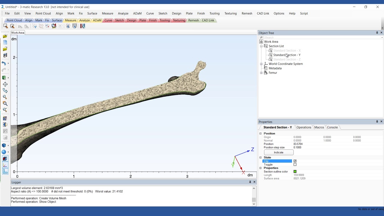The height and width of the screenshot is (216, 384).
Task: Open the blue cube shading dropdown arrow
Action: (x=8, y=145)
